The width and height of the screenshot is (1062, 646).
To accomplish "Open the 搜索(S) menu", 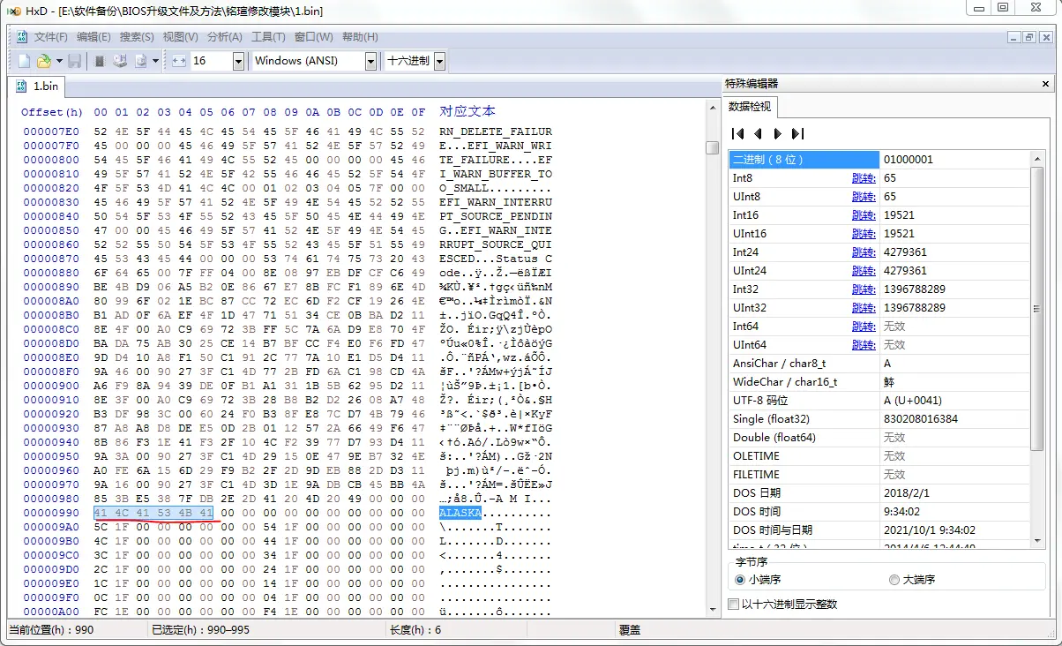I will click(137, 37).
